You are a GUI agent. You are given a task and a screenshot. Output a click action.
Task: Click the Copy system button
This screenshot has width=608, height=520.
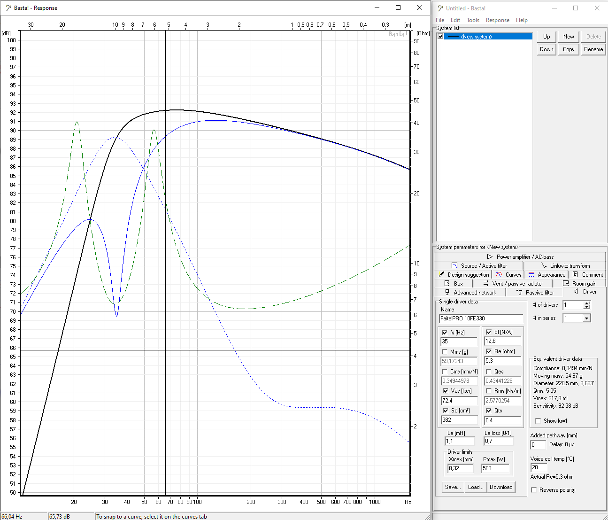[x=569, y=49]
